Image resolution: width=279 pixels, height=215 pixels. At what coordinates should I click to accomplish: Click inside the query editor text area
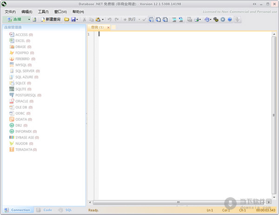point(185,116)
